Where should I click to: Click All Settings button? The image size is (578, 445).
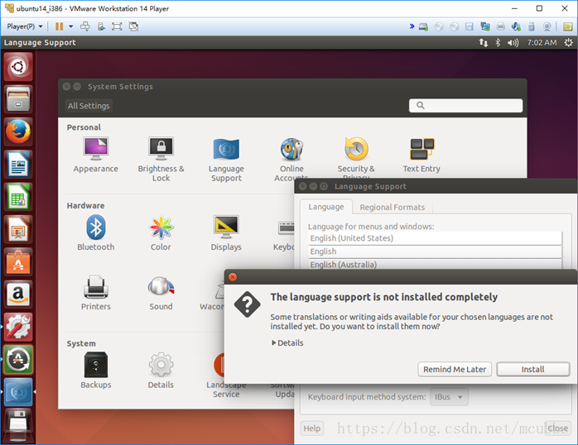89,106
